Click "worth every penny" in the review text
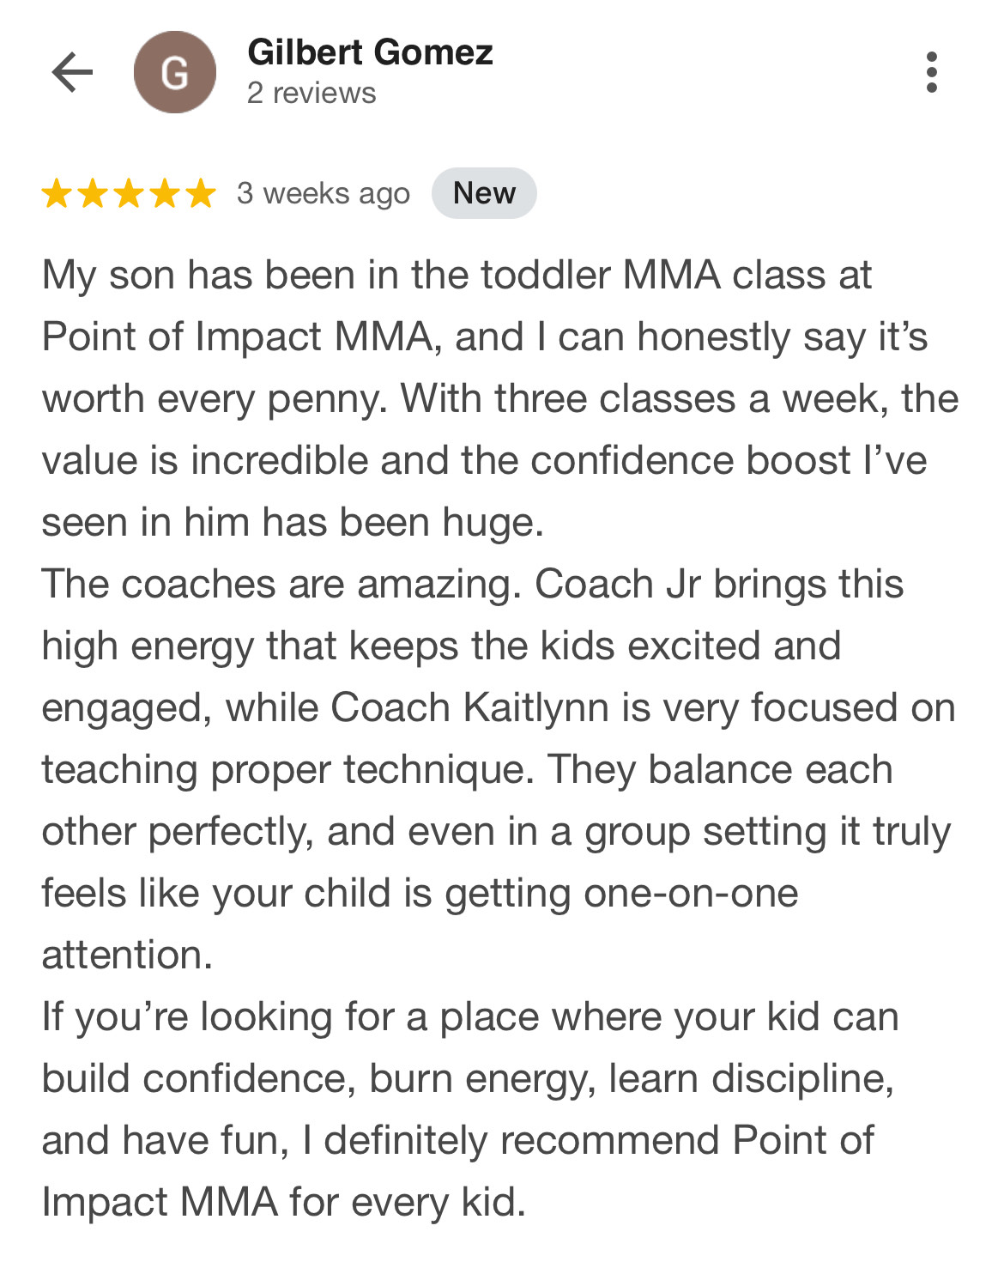The width and height of the screenshot is (1004, 1262). (x=215, y=399)
